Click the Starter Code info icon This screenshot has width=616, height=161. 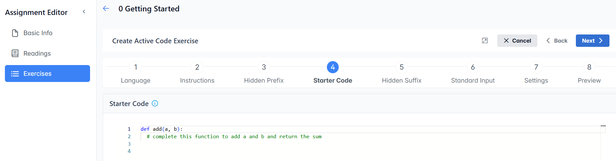(x=155, y=103)
